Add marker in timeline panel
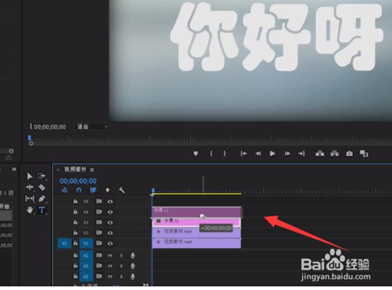The image size is (392, 290). coord(107,190)
